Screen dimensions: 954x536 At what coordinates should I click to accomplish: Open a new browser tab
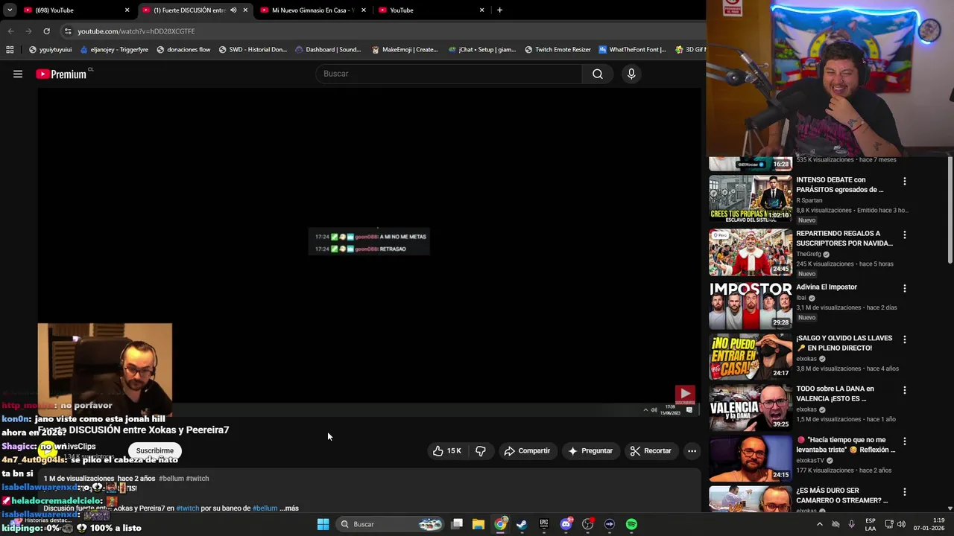pyautogui.click(x=499, y=10)
